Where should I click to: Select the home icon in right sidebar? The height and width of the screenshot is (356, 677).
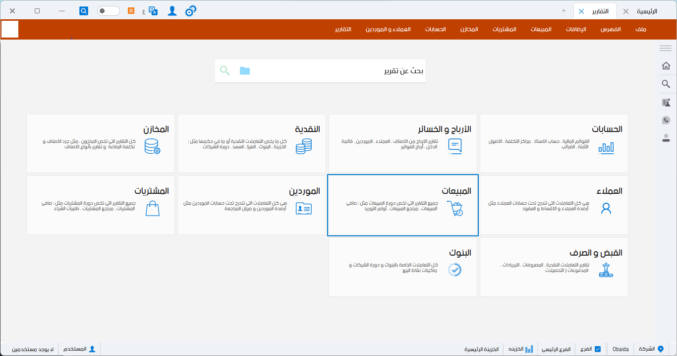[667, 65]
